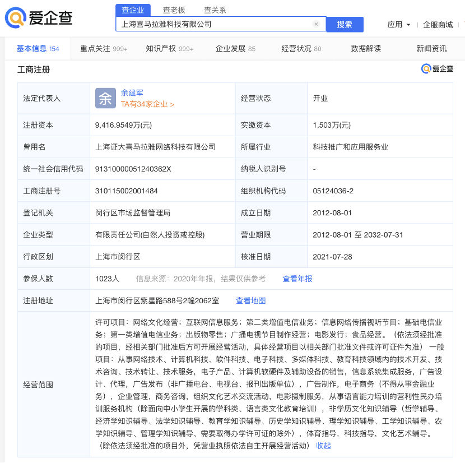
Task: Click the 查看地图 link
Action: (x=250, y=300)
